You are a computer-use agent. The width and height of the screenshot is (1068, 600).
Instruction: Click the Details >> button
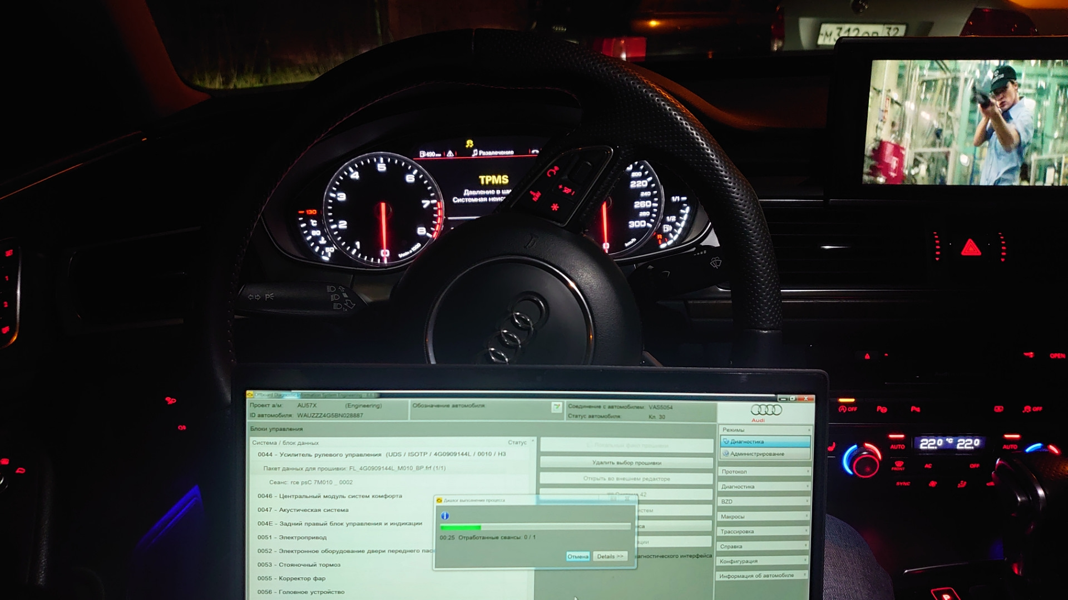pyautogui.click(x=610, y=556)
